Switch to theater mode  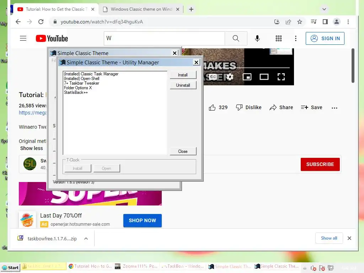point(264,77)
